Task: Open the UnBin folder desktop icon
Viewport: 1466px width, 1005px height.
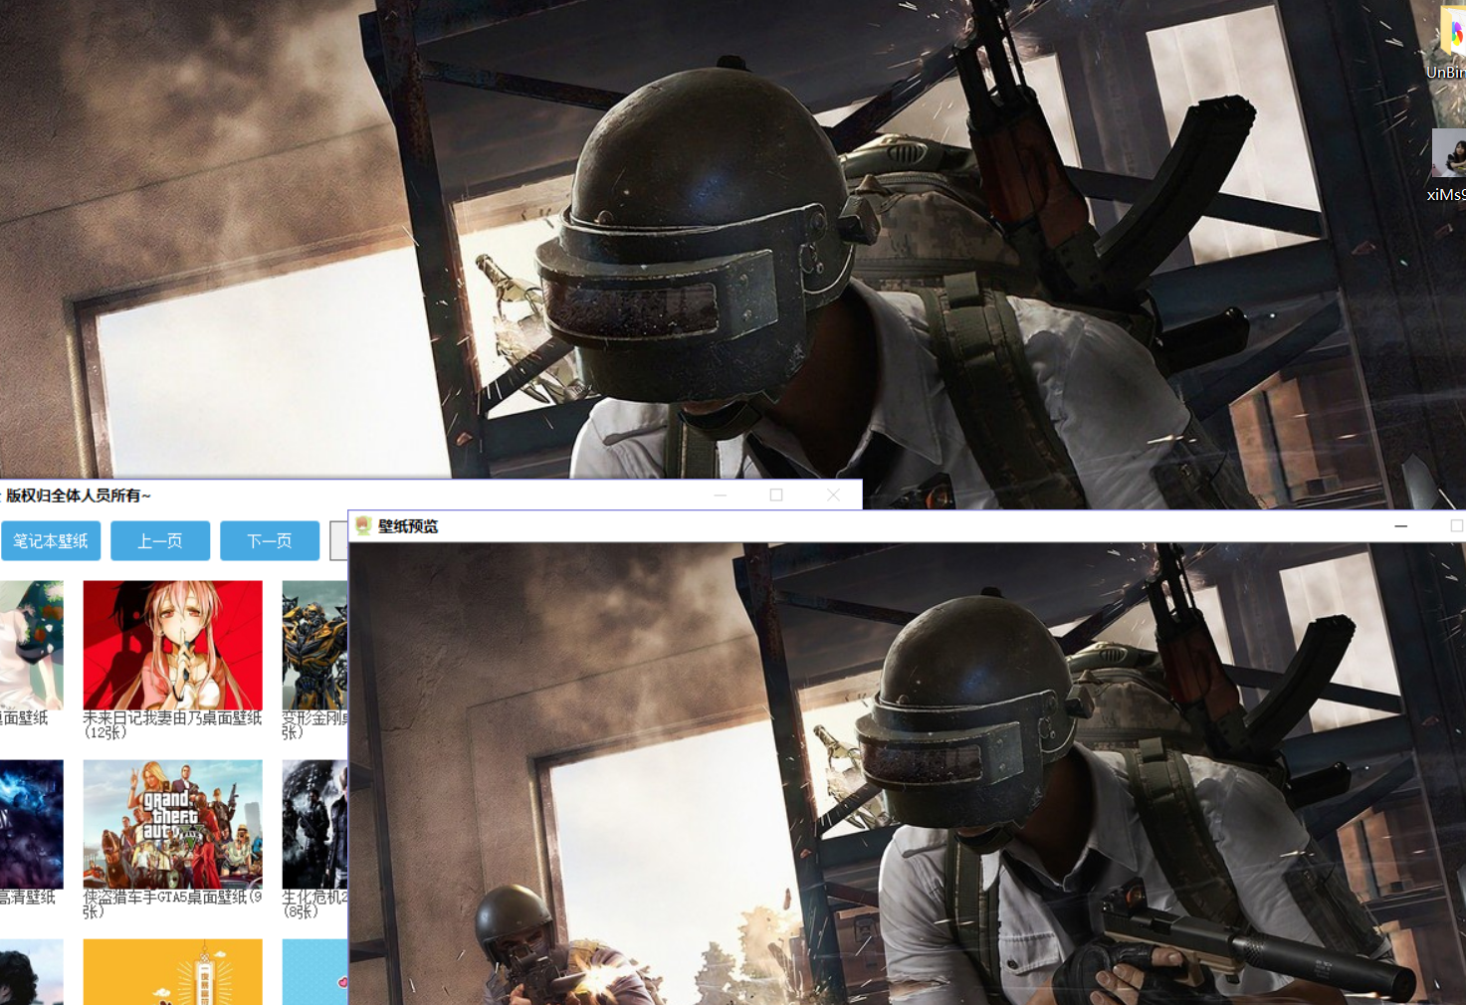Action: tap(1452, 40)
